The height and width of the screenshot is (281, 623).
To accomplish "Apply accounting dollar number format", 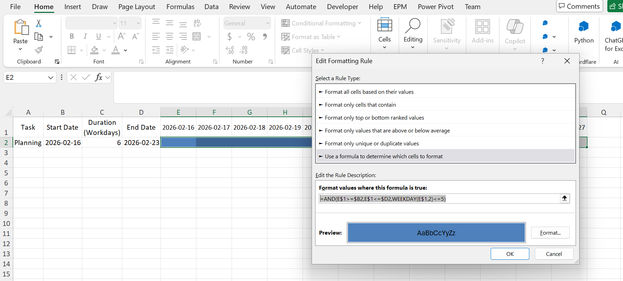I will click(x=229, y=36).
